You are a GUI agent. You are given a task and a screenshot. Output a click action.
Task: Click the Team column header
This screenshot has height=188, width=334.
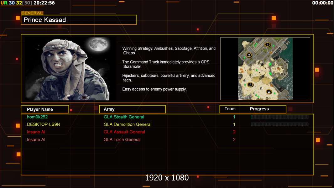[230, 109]
